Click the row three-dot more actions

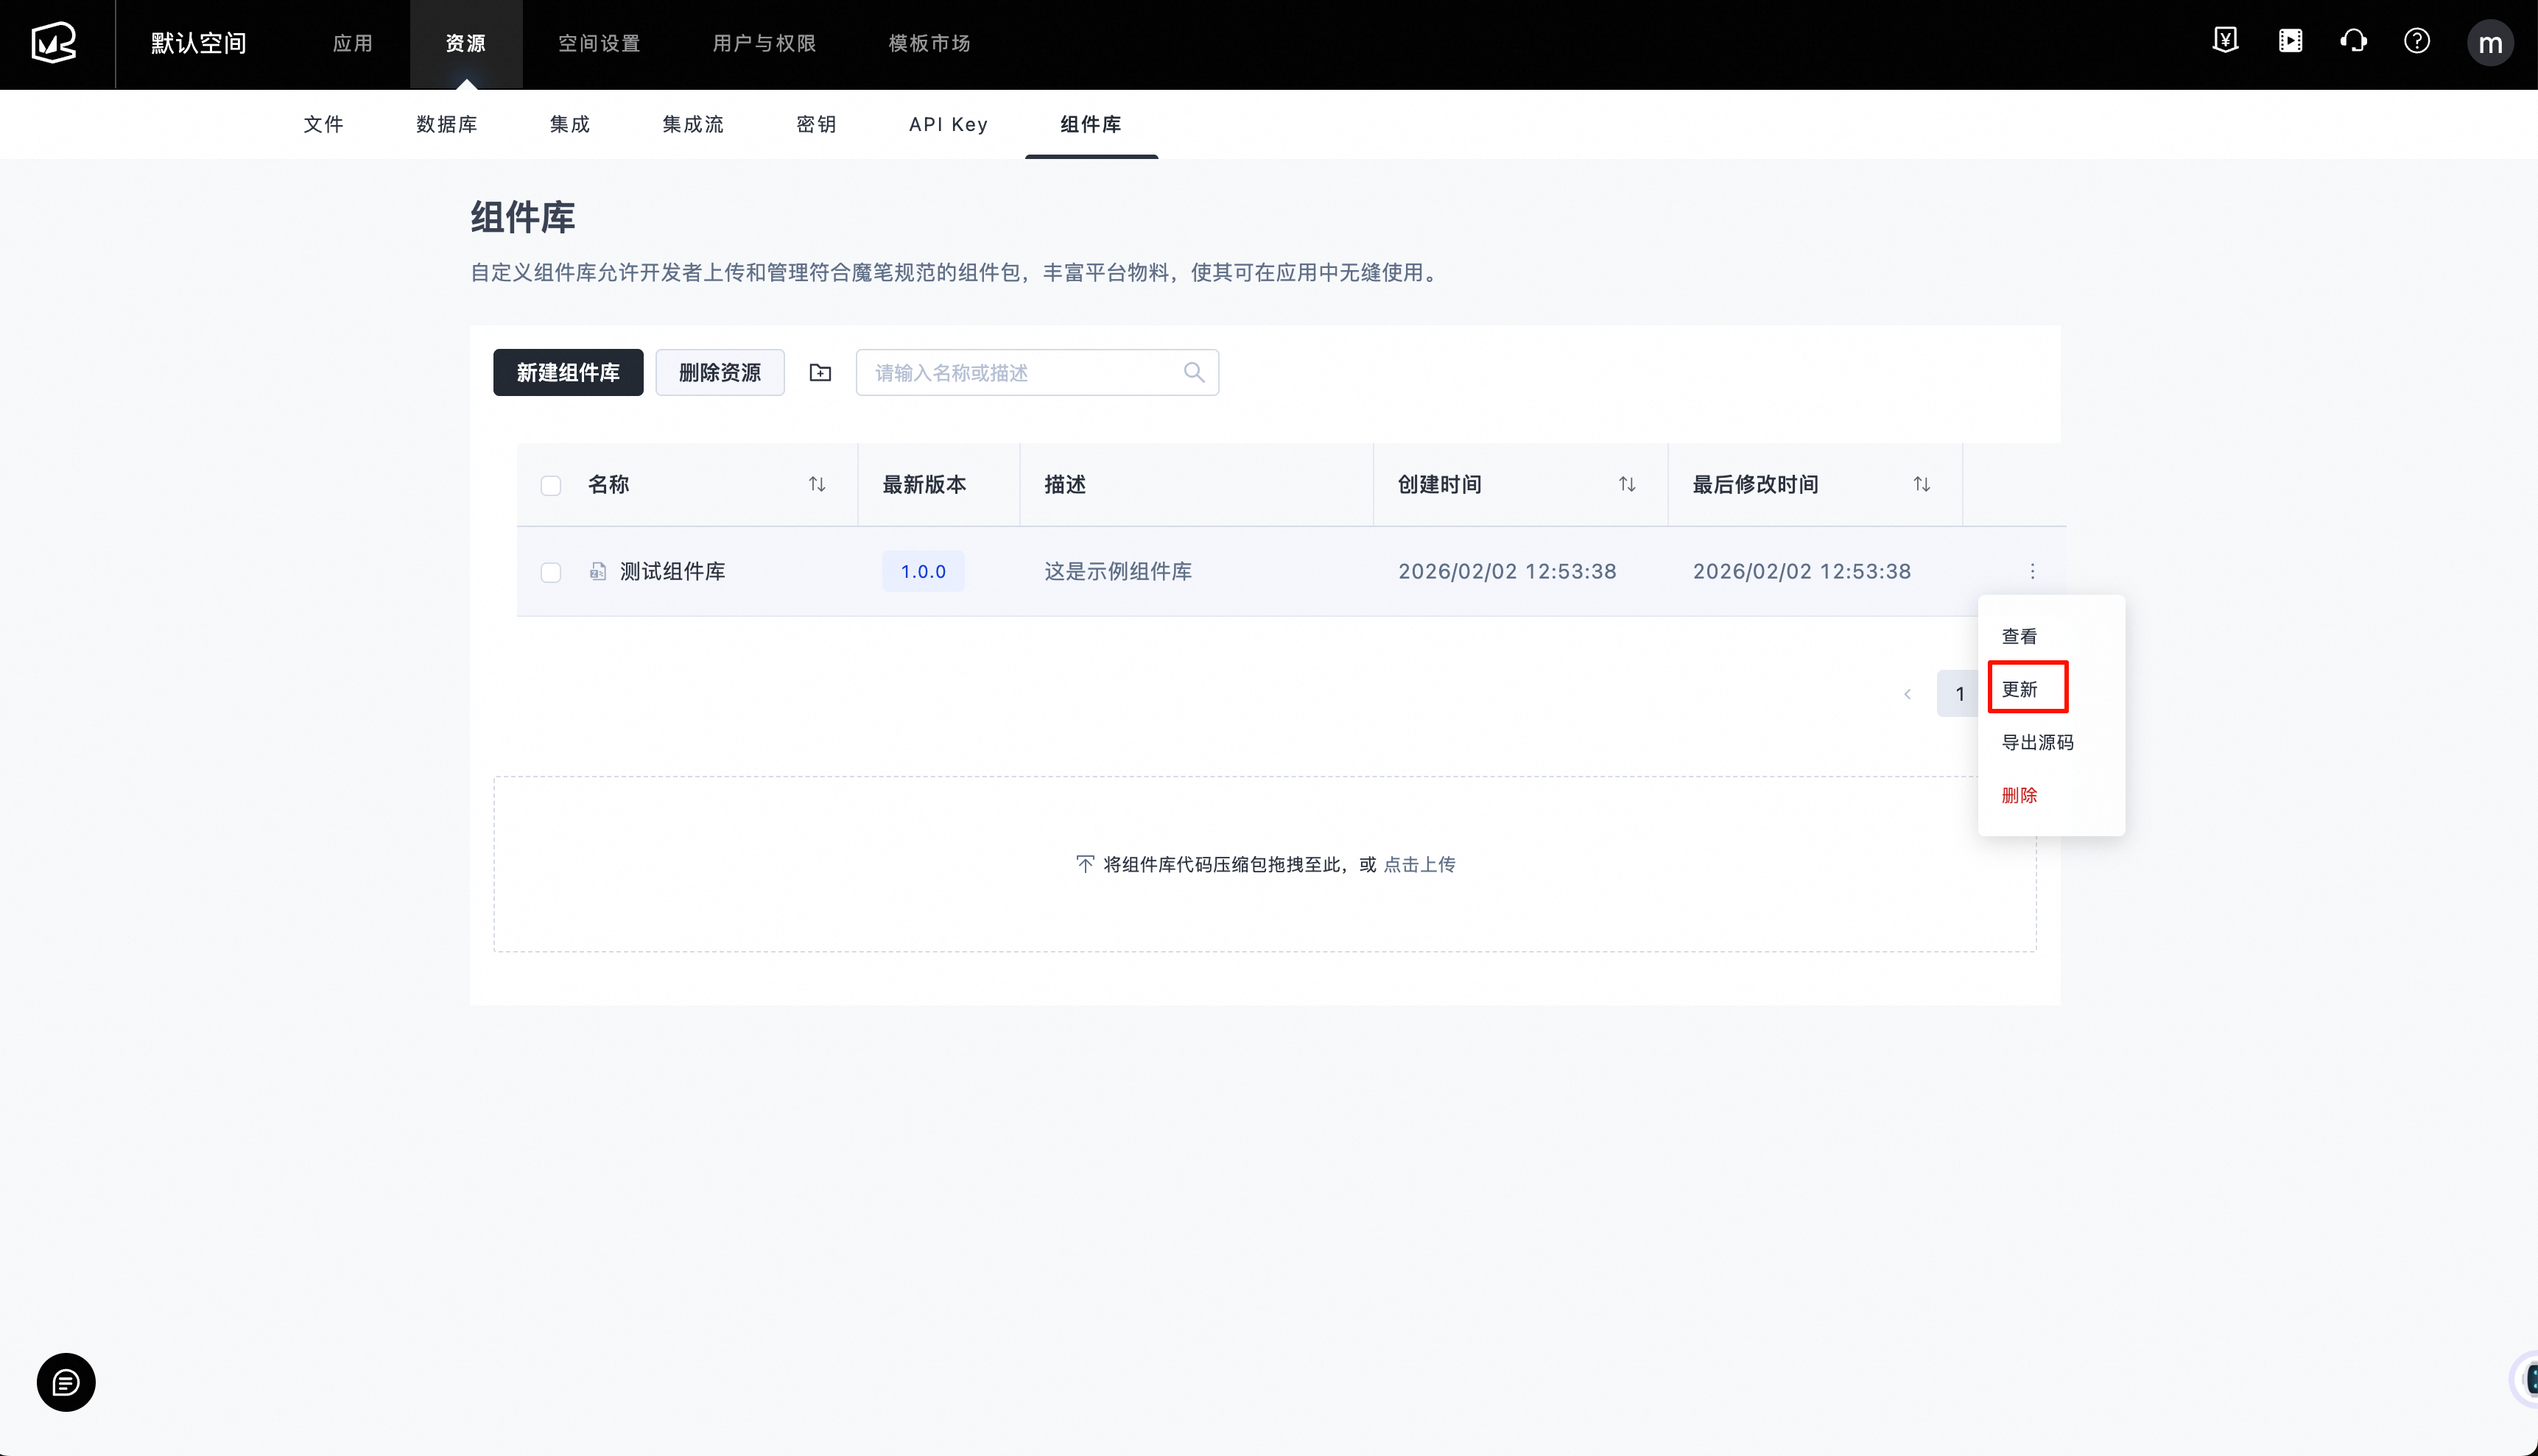tap(2032, 571)
